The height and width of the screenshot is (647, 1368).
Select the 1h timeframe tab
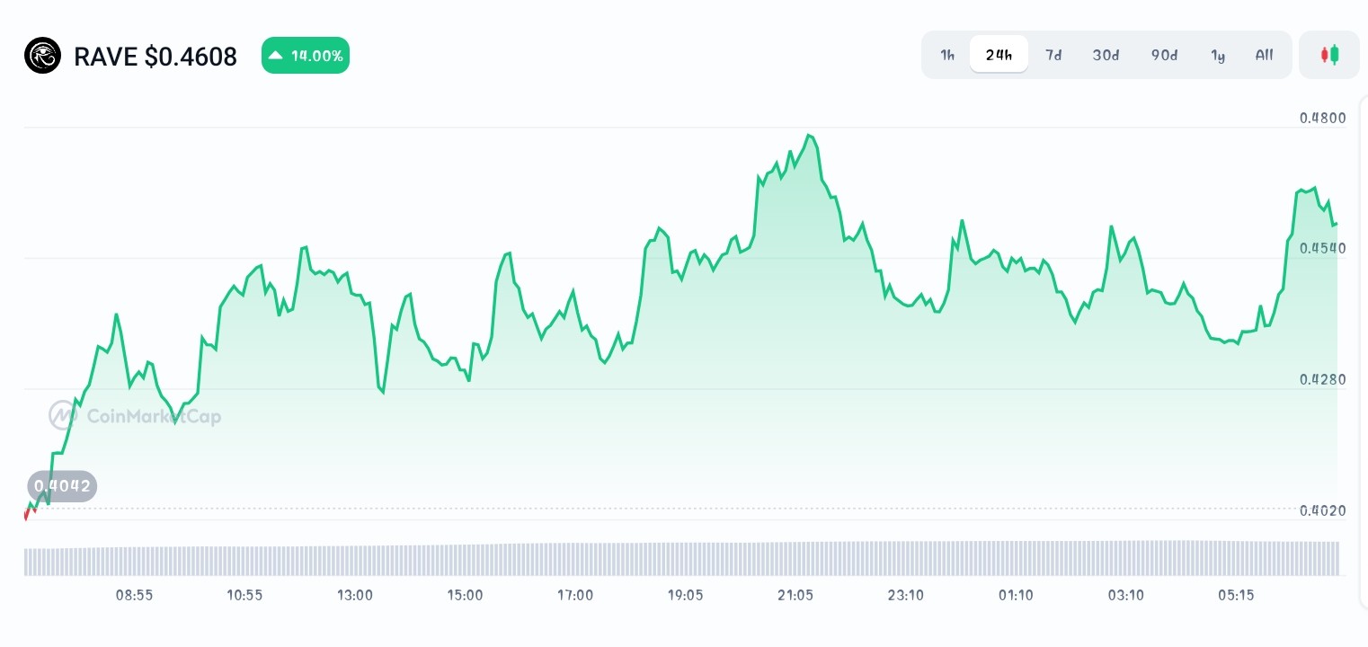coord(947,55)
